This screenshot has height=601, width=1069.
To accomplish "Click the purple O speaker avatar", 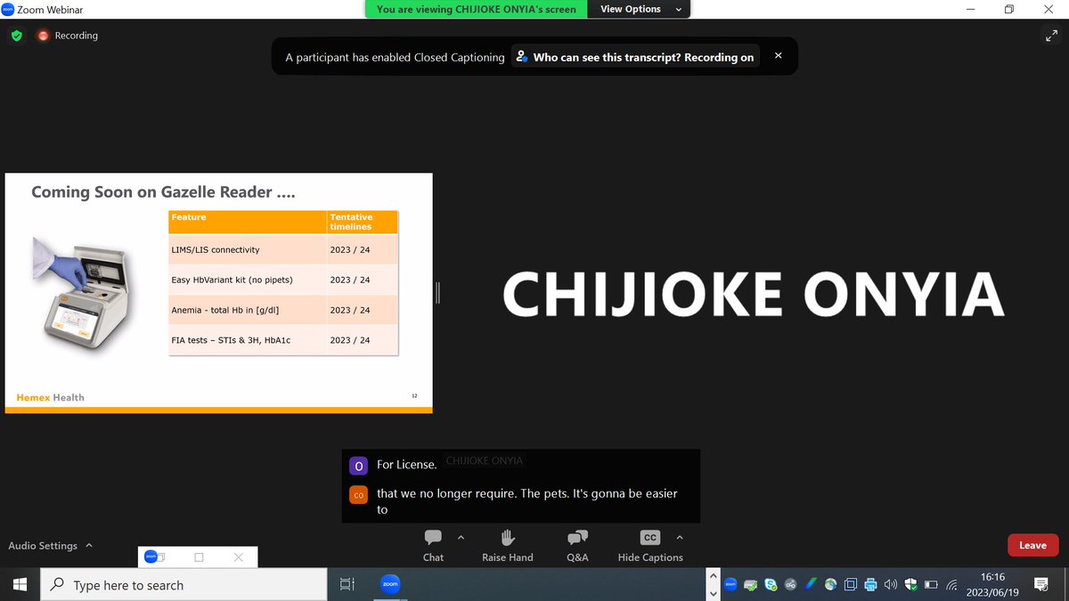I will 358,466.
